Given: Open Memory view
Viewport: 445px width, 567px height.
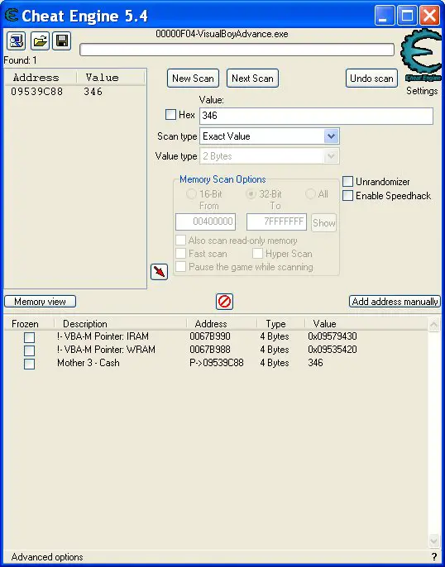Looking at the screenshot, I should pyautogui.click(x=41, y=301).
